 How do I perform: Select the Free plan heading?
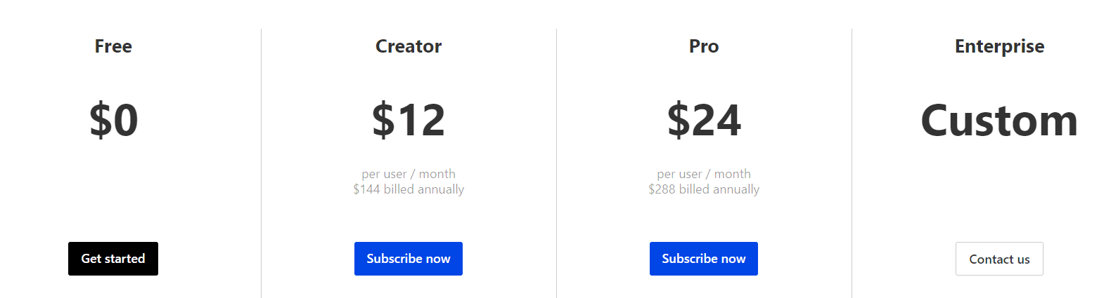pyautogui.click(x=113, y=46)
